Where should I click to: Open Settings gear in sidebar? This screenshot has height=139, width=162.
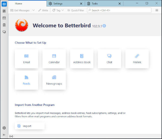(x=4, y=128)
